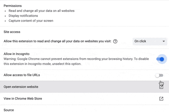Click the Permissions heading
The image size is (169, 112).
[13, 6]
